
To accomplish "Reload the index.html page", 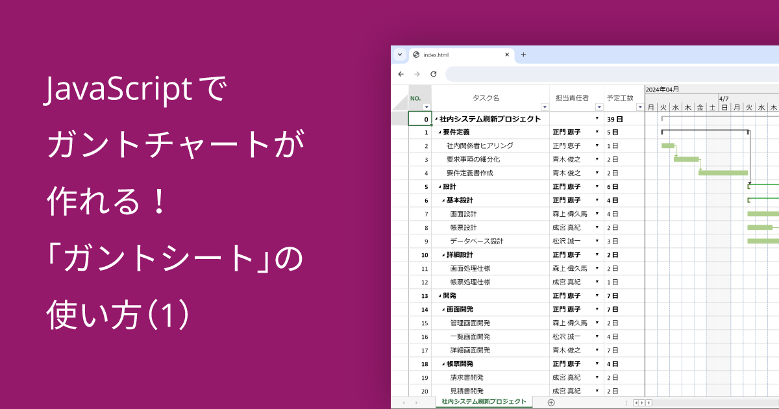I will [x=434, y=74].
